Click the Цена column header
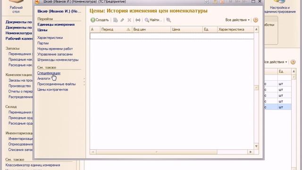The width and height of the screenshot is (302, 170). pos(187,29)
